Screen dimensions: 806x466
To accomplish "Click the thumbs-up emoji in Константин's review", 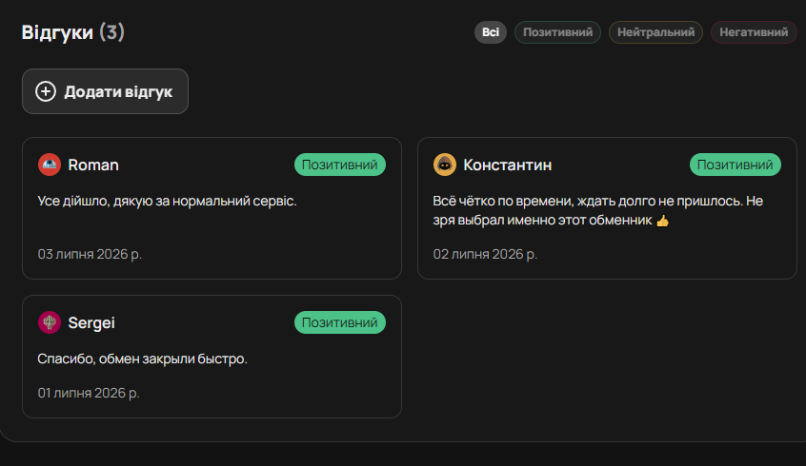I will [662, 221].
